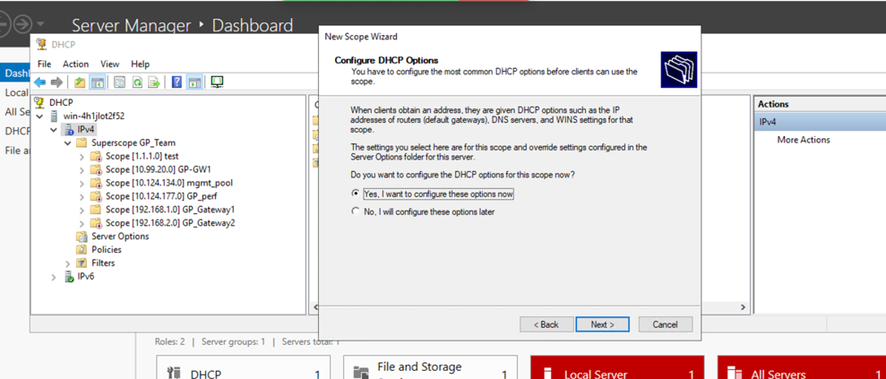Collapse the IPv4 node

point(54,129)
